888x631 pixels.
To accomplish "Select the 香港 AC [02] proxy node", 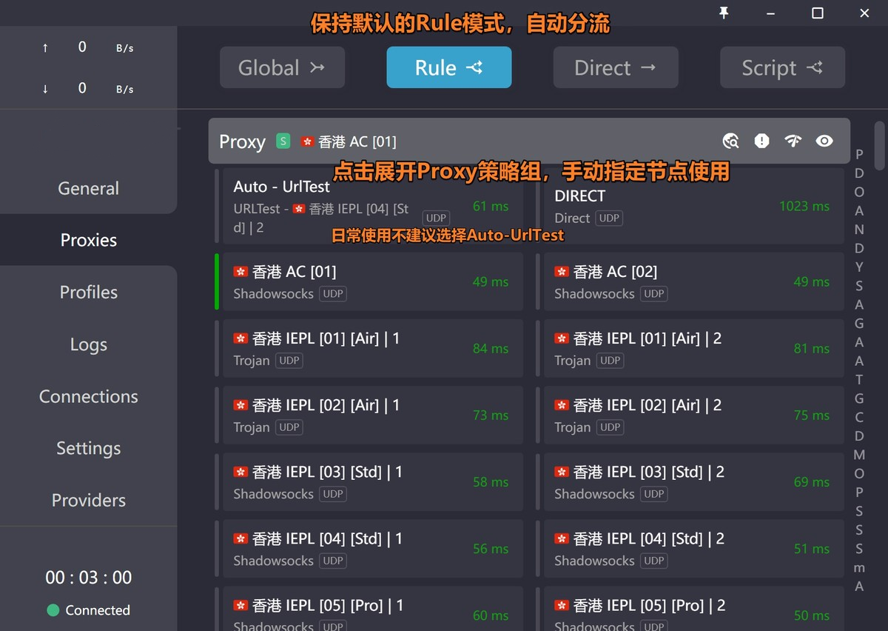I will point(691,281).
